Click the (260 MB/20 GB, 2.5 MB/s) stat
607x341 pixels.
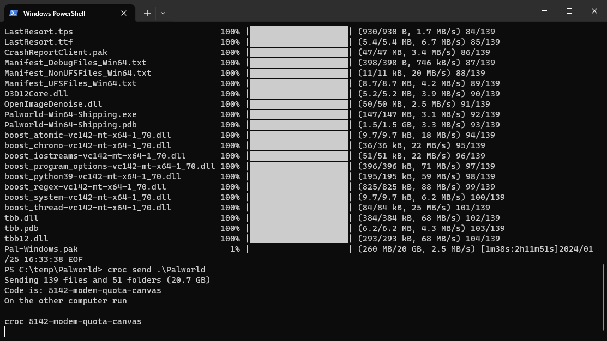[417, 249]
